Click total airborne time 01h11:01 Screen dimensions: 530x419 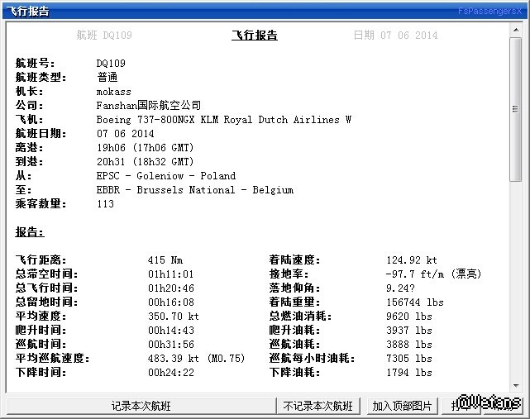[170, 274]
